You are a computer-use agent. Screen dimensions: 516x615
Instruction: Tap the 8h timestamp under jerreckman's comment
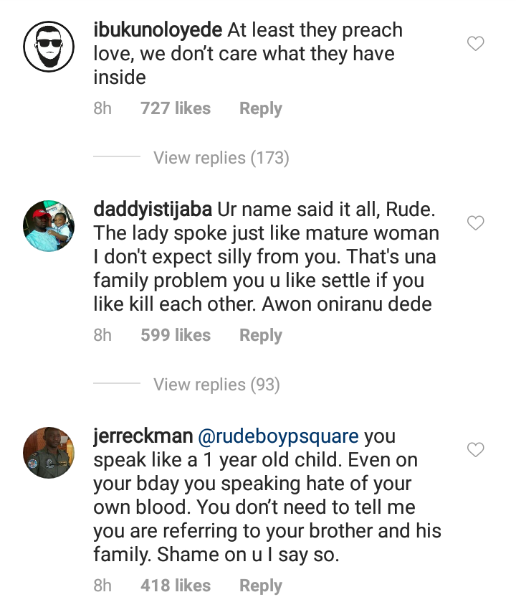point(102,586)
